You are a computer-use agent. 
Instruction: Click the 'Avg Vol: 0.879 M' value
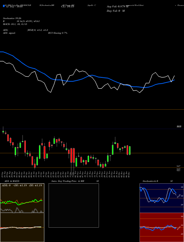[117, 7]
